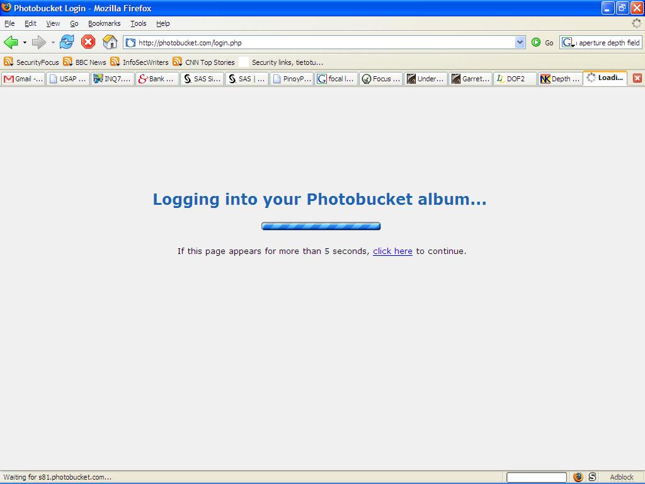Switch to the Garret... tab
Screen dimensions: 645x484
(471, 79)
